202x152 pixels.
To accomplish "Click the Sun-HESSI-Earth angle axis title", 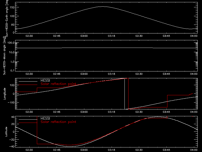I will [7, 18].
